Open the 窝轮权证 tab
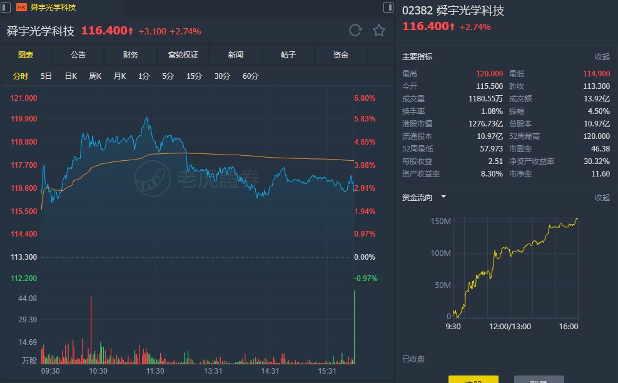Viewport: 618px width, 383px height. coord(183,55)
